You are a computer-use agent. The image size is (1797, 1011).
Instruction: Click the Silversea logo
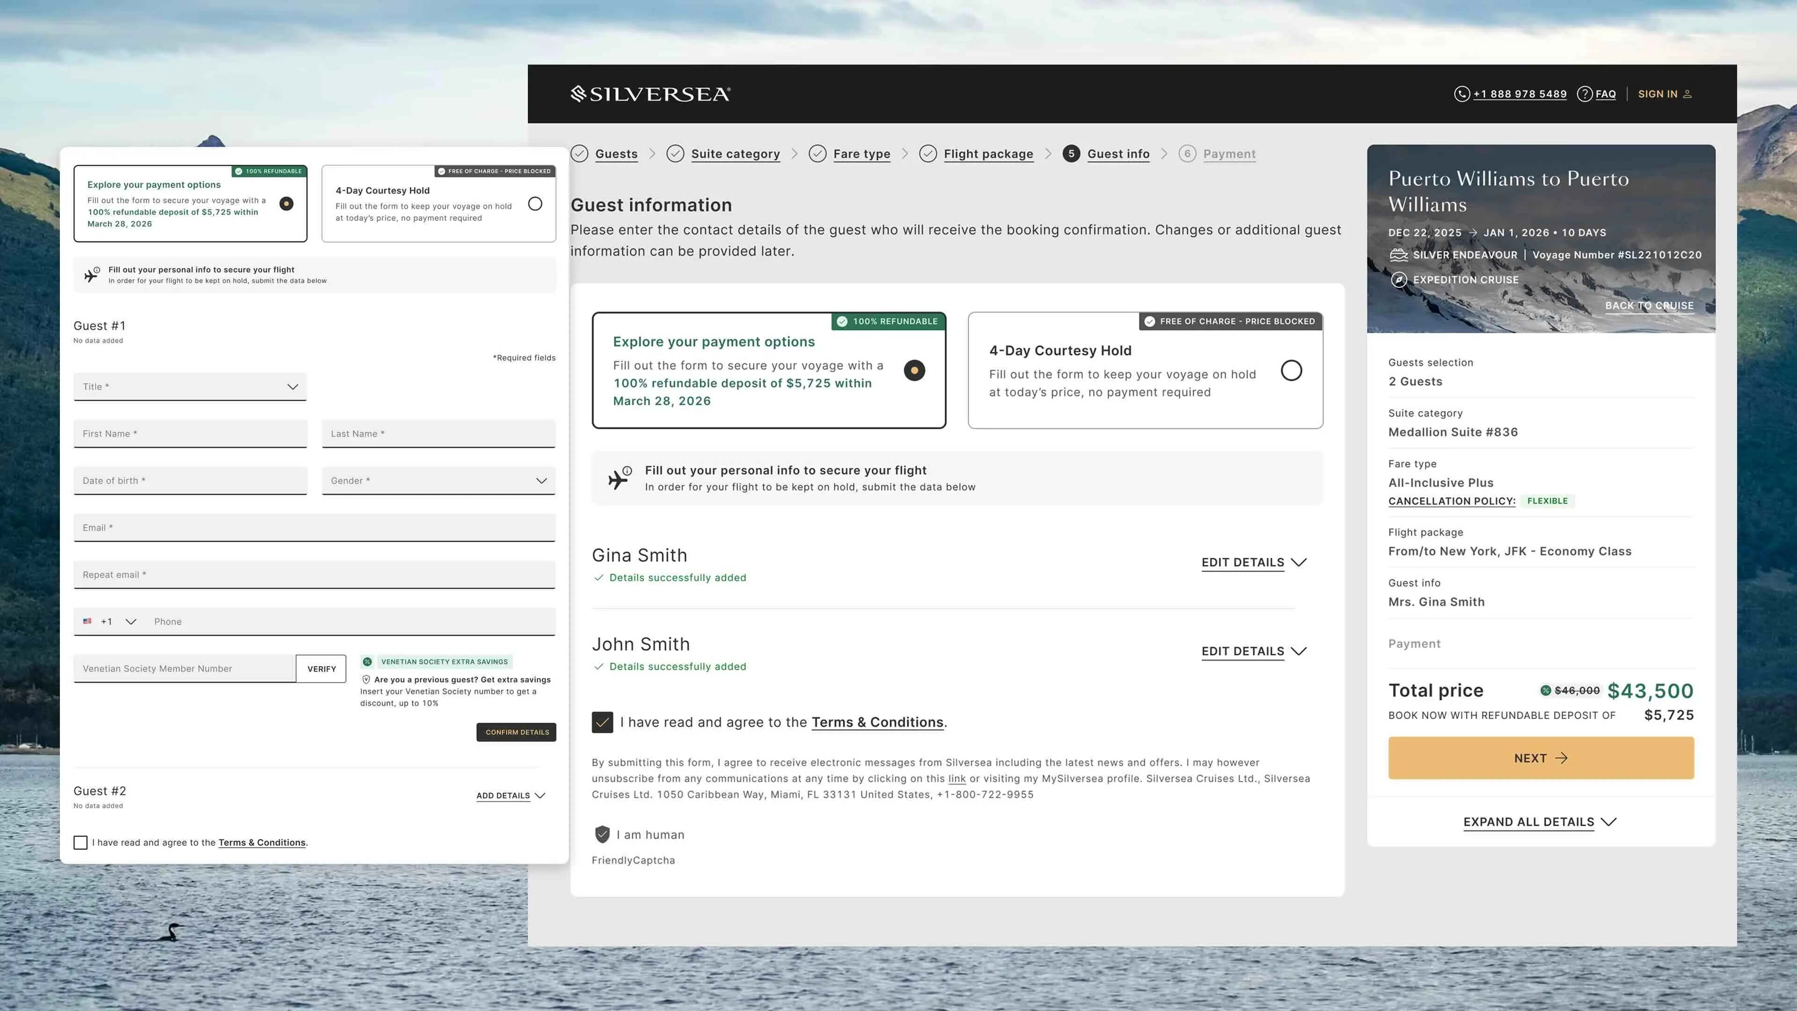650,94
